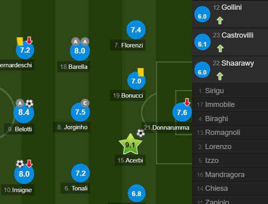The width and height of the screenshot is (268, 204).
Task: Click the captain C badge on Jorginho
Action: click(x=85, y=103)
